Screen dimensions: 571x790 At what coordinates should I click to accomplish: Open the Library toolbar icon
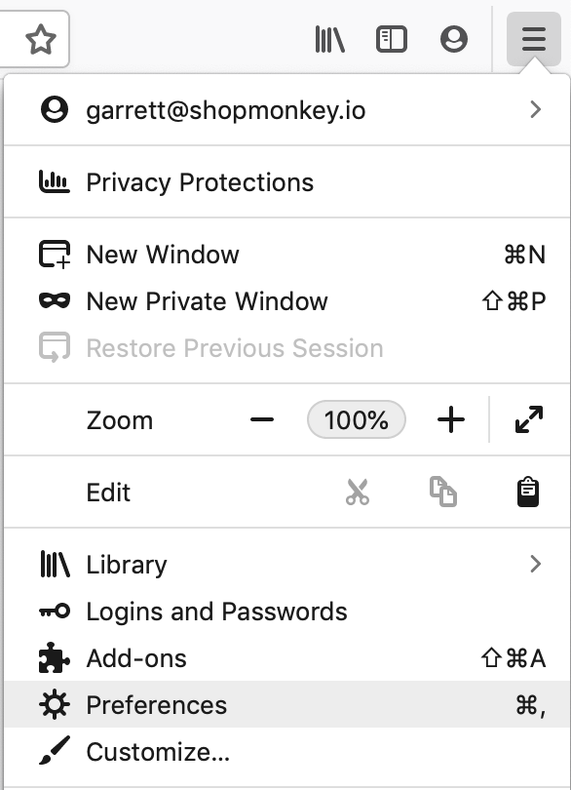click(329, 39)
